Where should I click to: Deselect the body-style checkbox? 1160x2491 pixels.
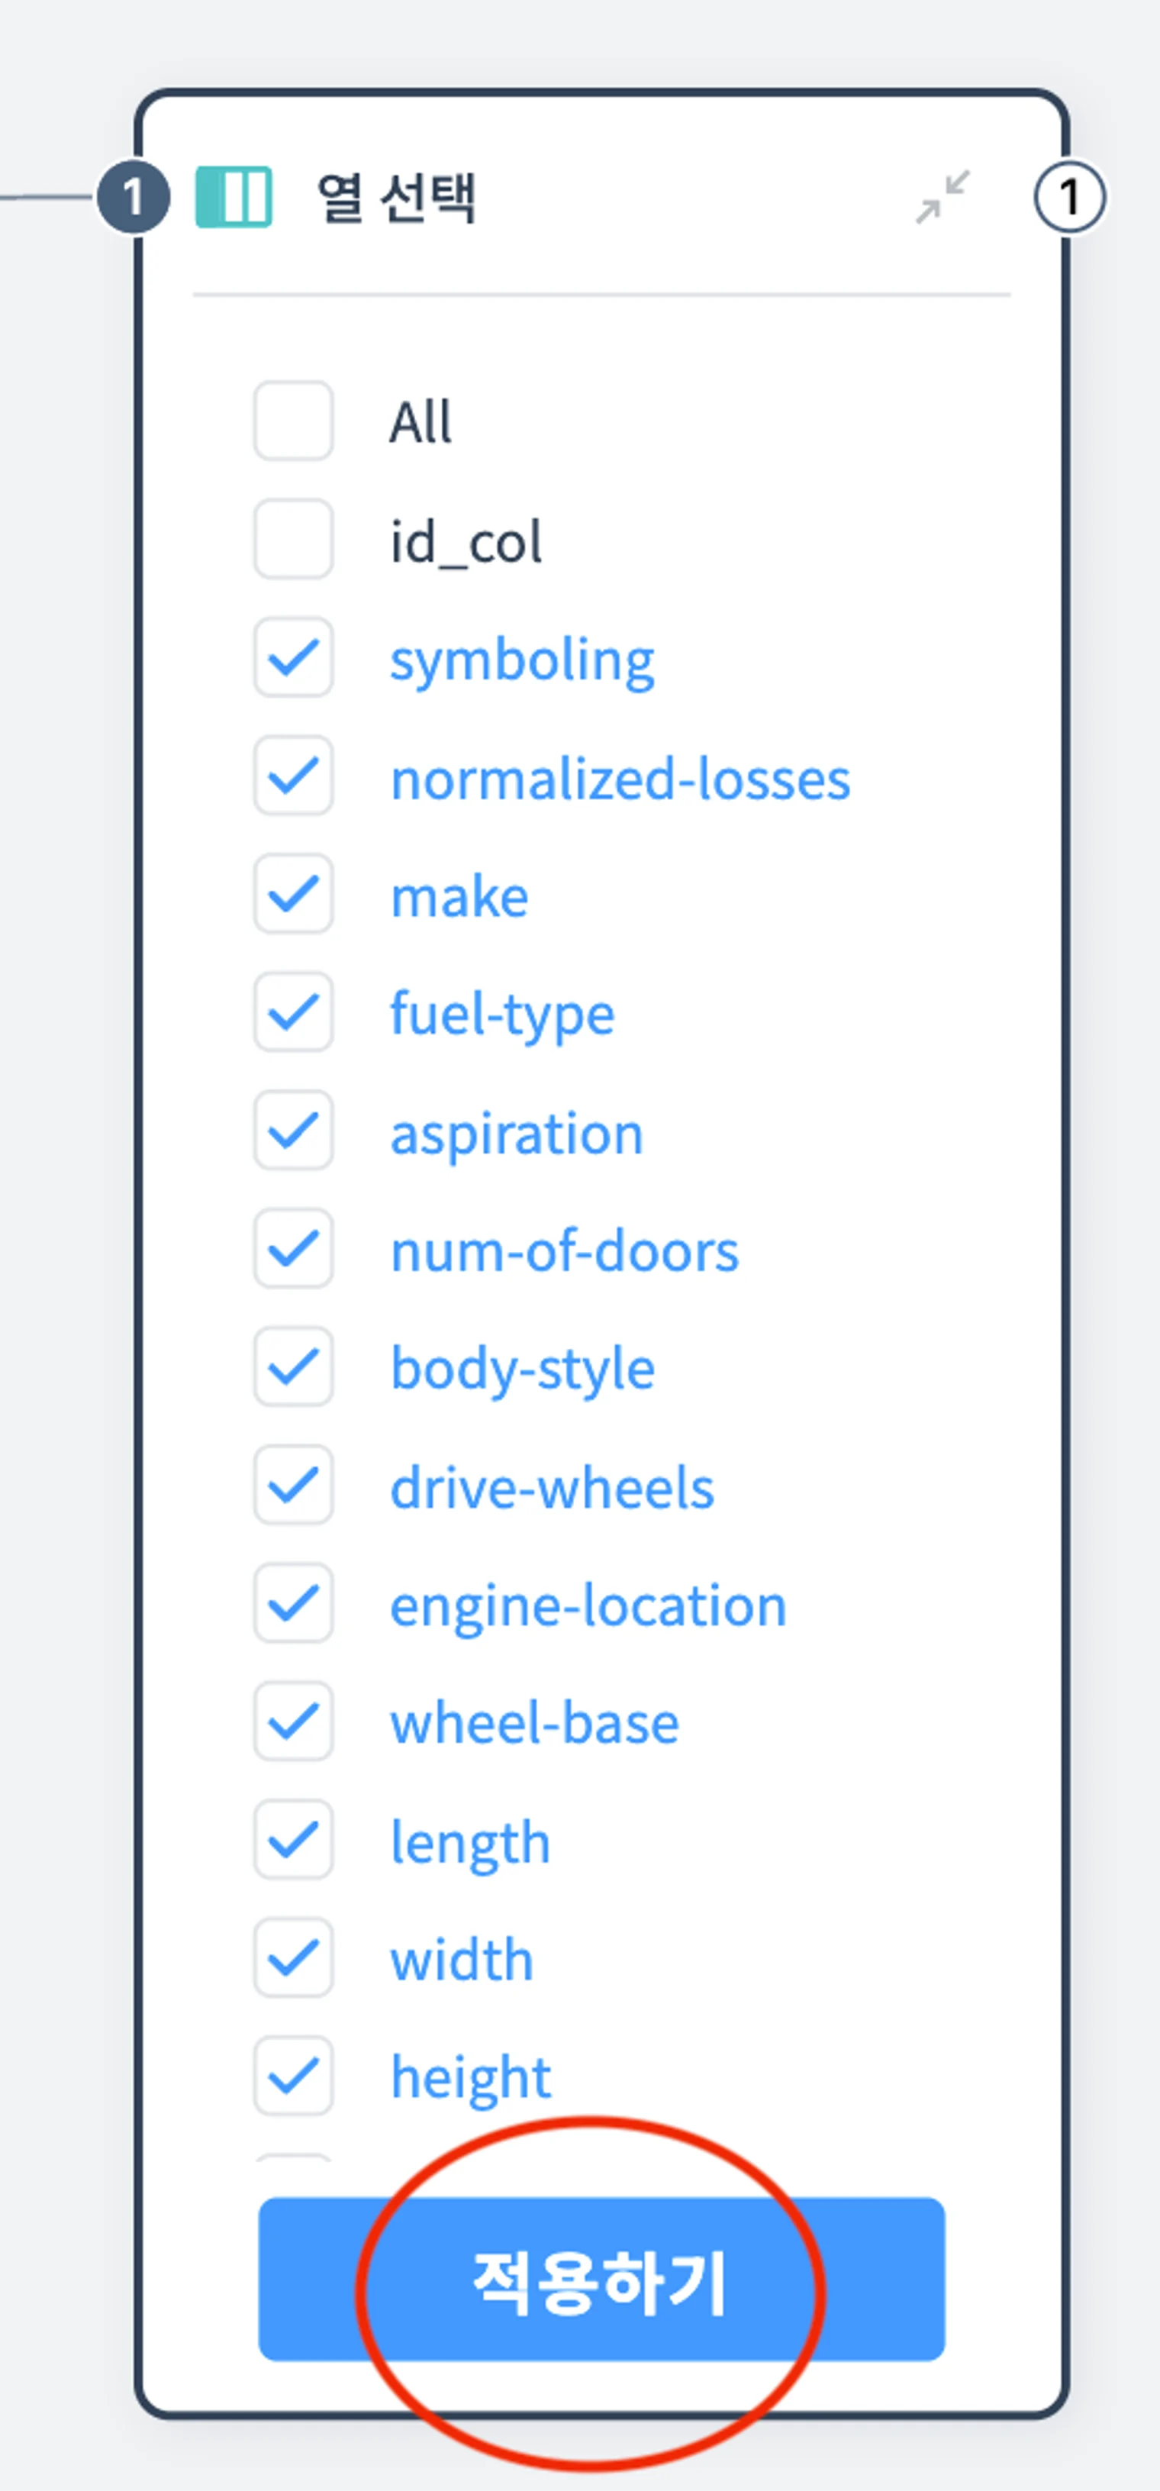point(294,1367)
